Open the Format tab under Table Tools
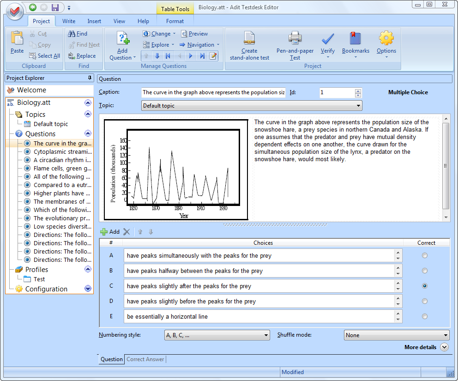The width and height of the screenshot is (458, 381). 175,21
